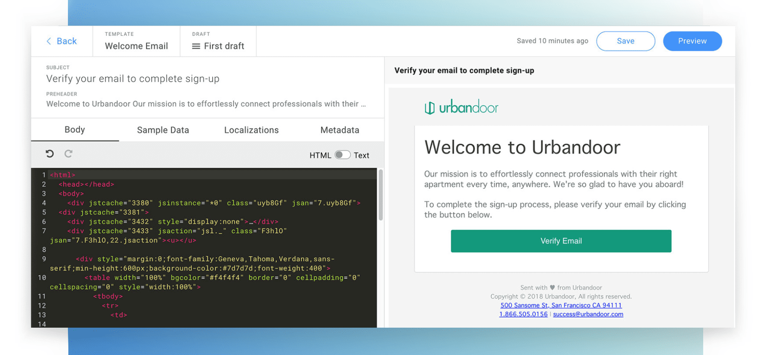The width and height of the screenshot is (763, 355).
Task: Click the preview subject header text
Action: click(464, 70)
